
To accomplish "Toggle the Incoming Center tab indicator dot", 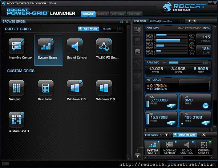I will point(176,142).
